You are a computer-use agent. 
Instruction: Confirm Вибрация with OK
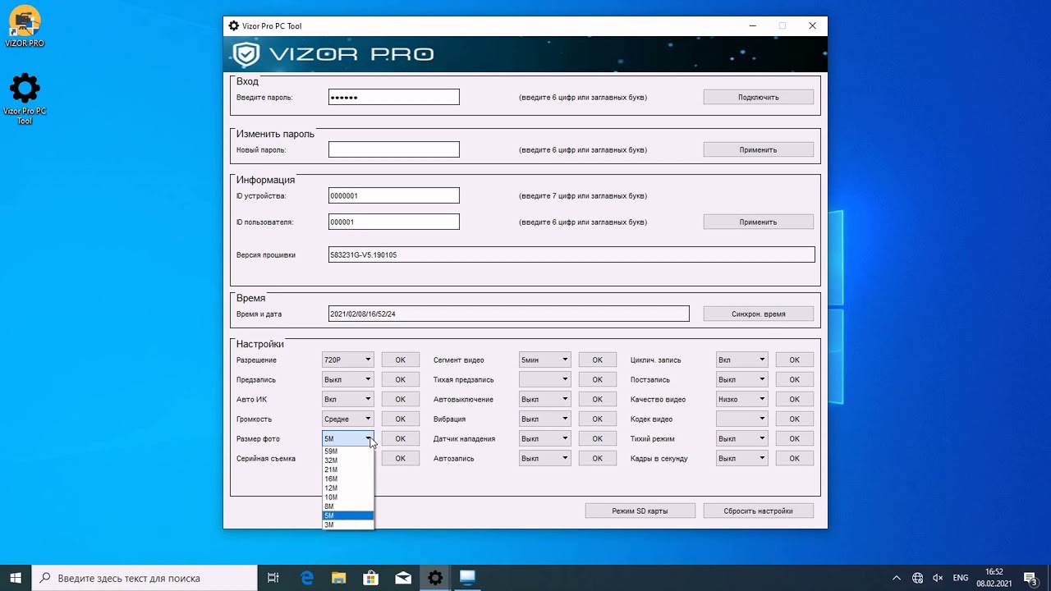point(597,419)
